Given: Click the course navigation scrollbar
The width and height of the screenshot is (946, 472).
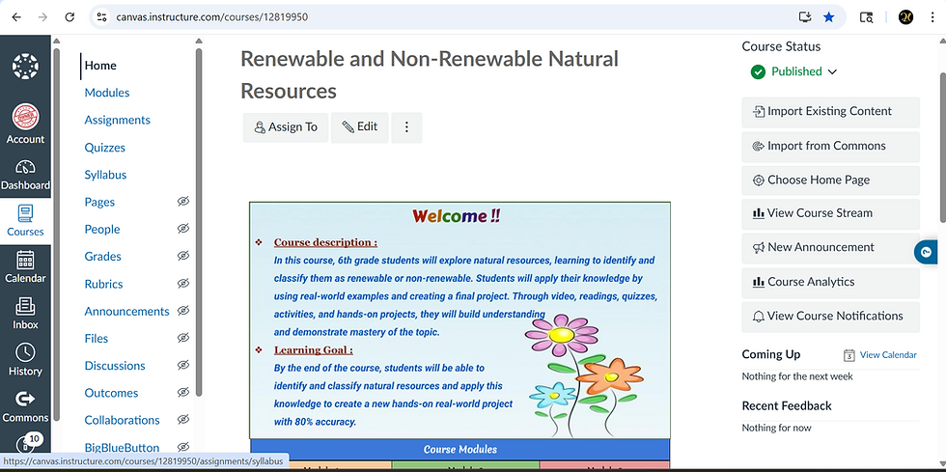Looking at the screenshot, I should click(x=199, y=223).
